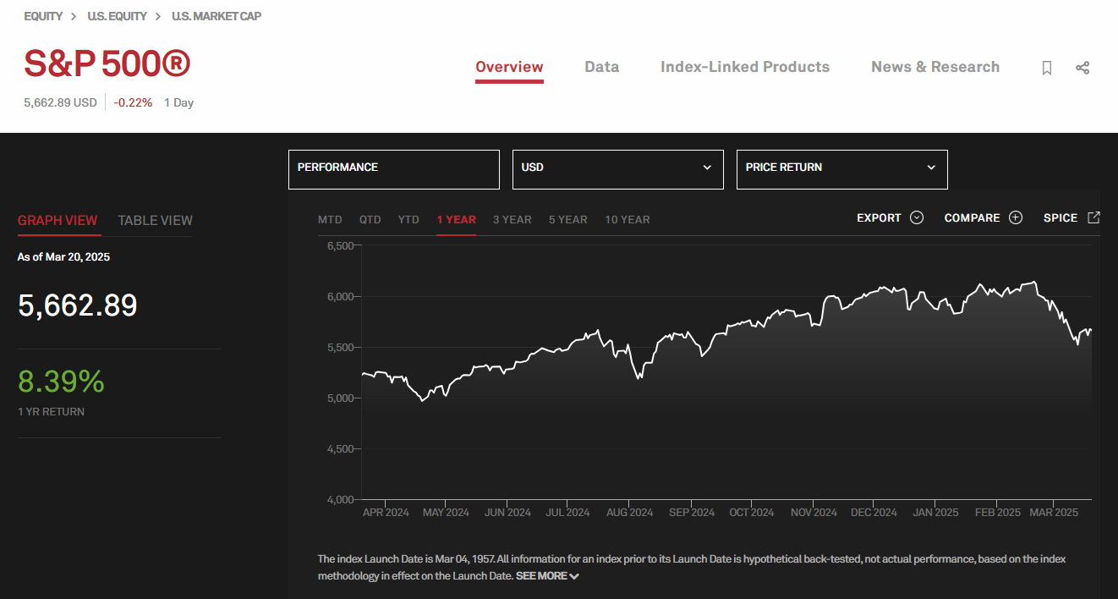Open the News & Research tab
Screen dimensions: 1118x599
[935, 67]
